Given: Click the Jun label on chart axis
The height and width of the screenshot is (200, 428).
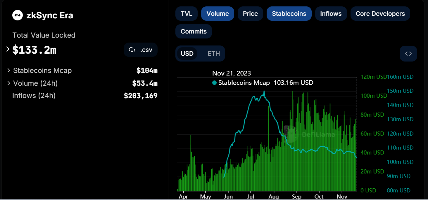Looking at the screenshot, I should pyautogui.click(x=228, y=196).
